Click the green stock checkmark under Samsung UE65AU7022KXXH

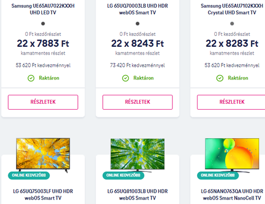click(x=31, y=78)
